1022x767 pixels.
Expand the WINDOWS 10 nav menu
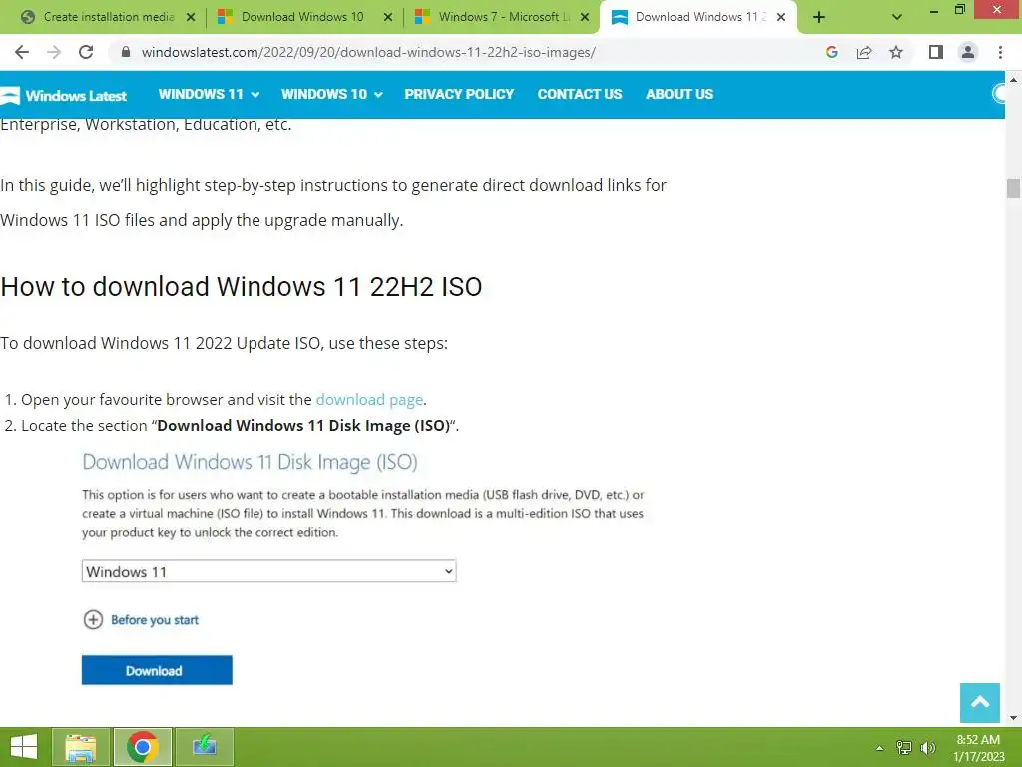(331, 94)
